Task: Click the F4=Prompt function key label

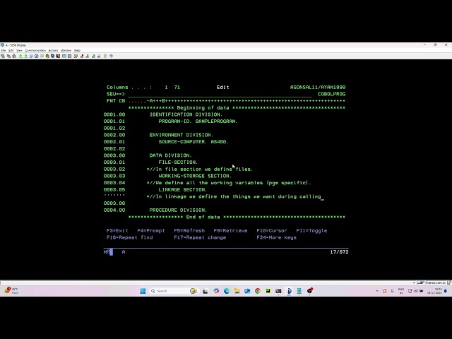Action: coord(151,231)
